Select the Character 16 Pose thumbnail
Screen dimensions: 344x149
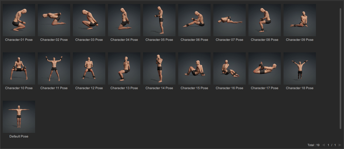[x=230, y=68]
